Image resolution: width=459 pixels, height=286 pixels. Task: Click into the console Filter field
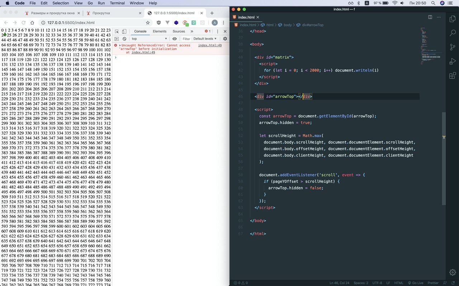point(186,39)
